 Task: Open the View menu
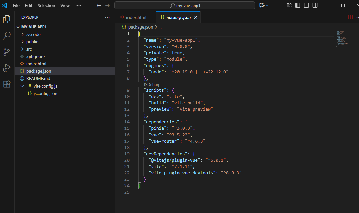click(65, 5)
